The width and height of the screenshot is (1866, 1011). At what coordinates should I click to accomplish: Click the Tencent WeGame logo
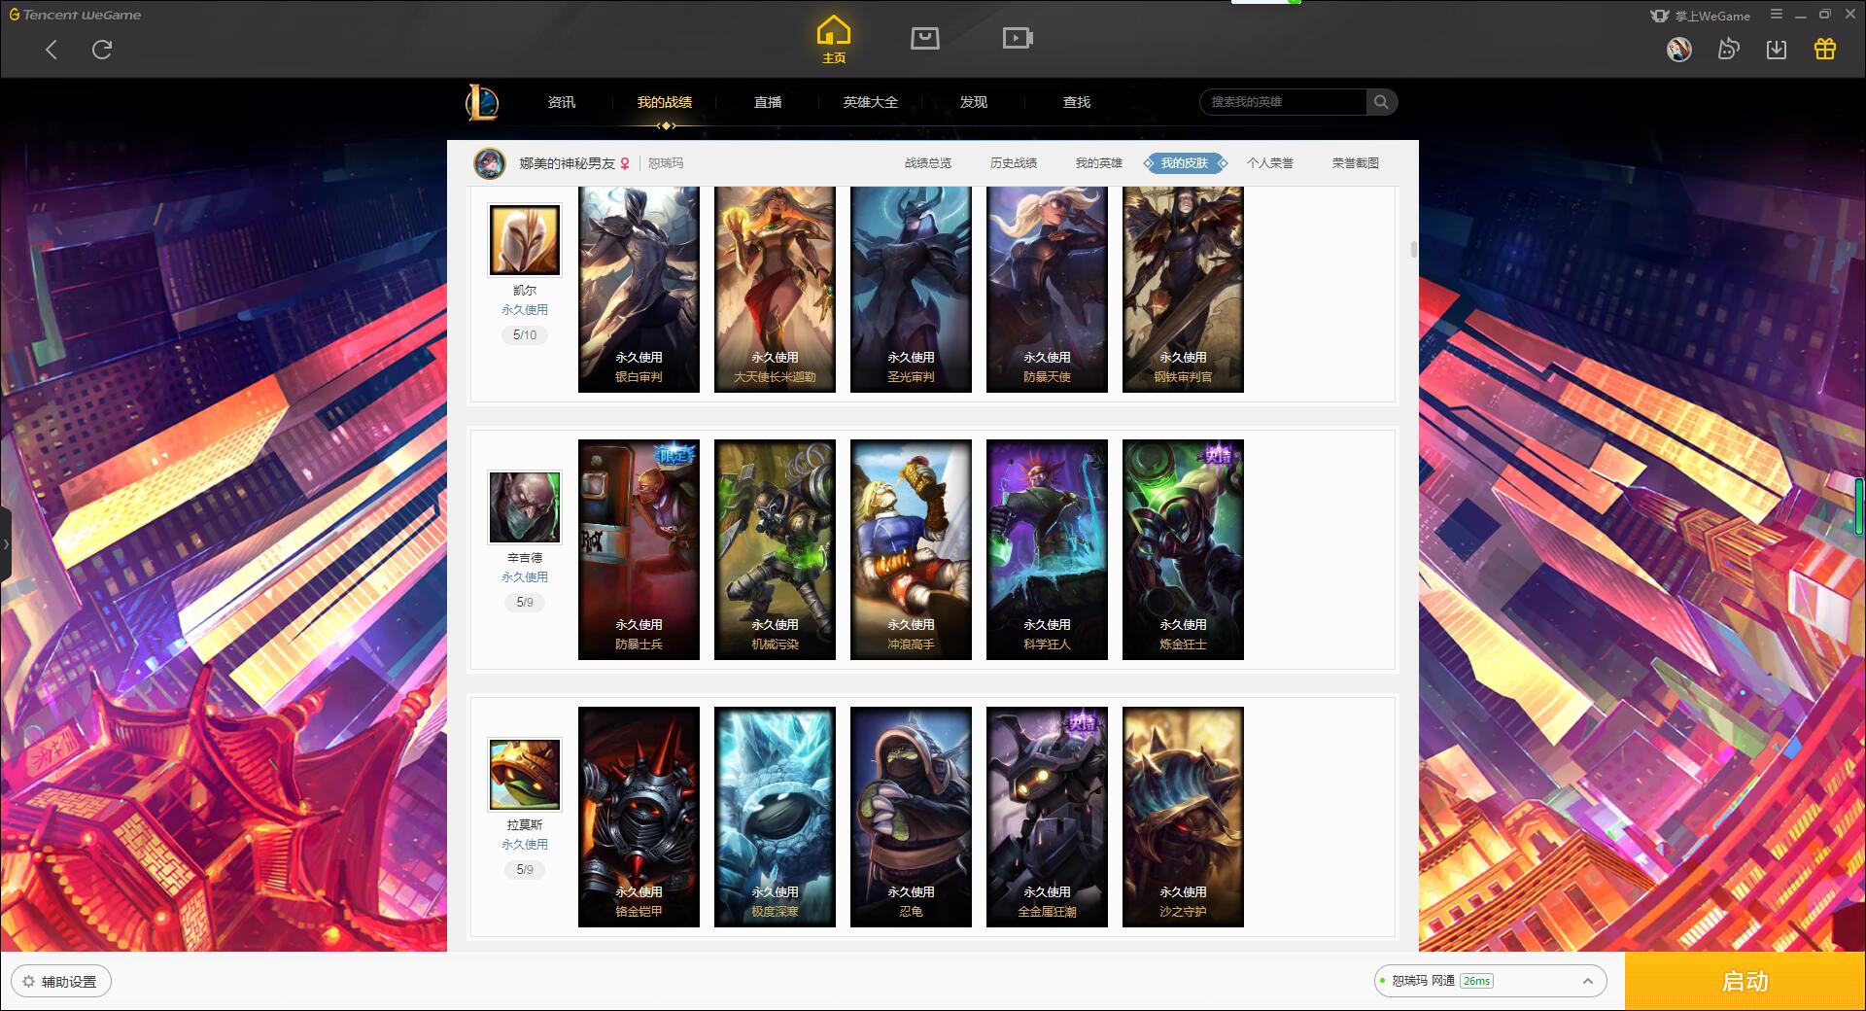75,15
